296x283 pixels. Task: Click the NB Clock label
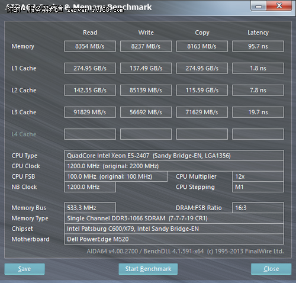pyautogui.click(x=24, y=187)
